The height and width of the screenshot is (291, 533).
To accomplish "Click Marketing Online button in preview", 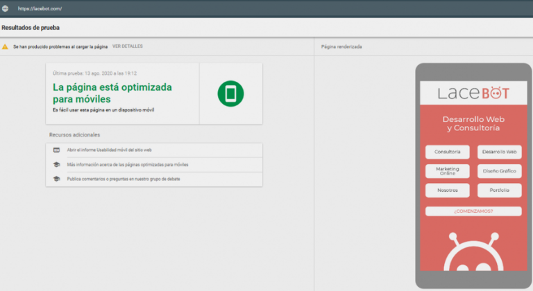I will coord(448,171).
